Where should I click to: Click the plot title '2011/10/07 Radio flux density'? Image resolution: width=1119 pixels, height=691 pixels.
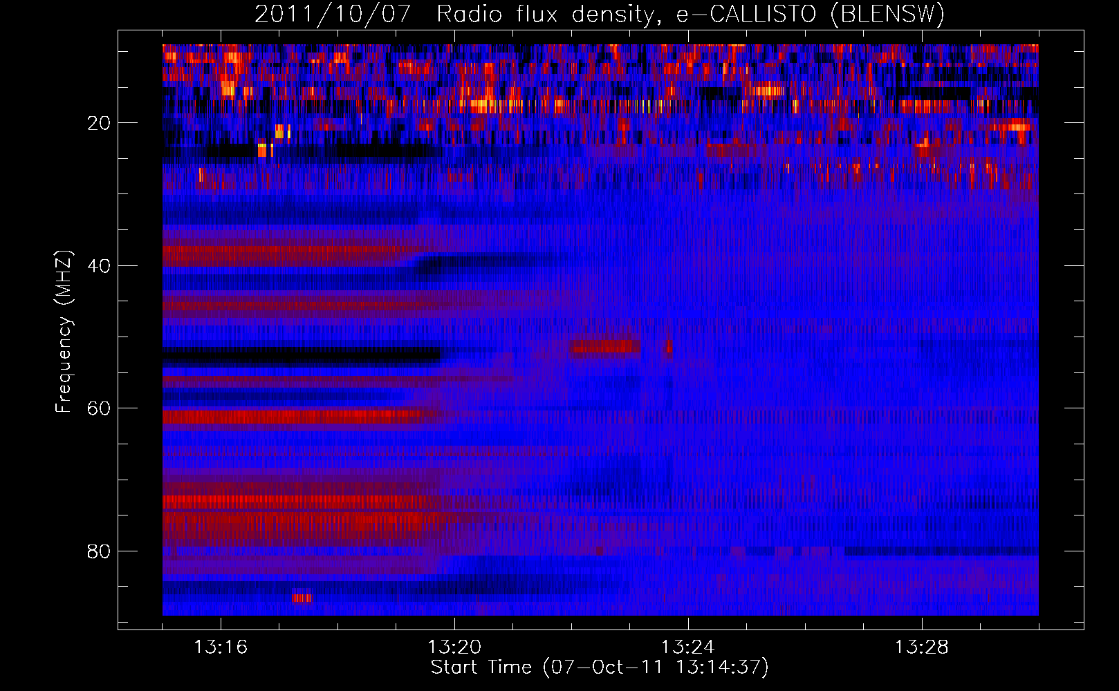600,15
